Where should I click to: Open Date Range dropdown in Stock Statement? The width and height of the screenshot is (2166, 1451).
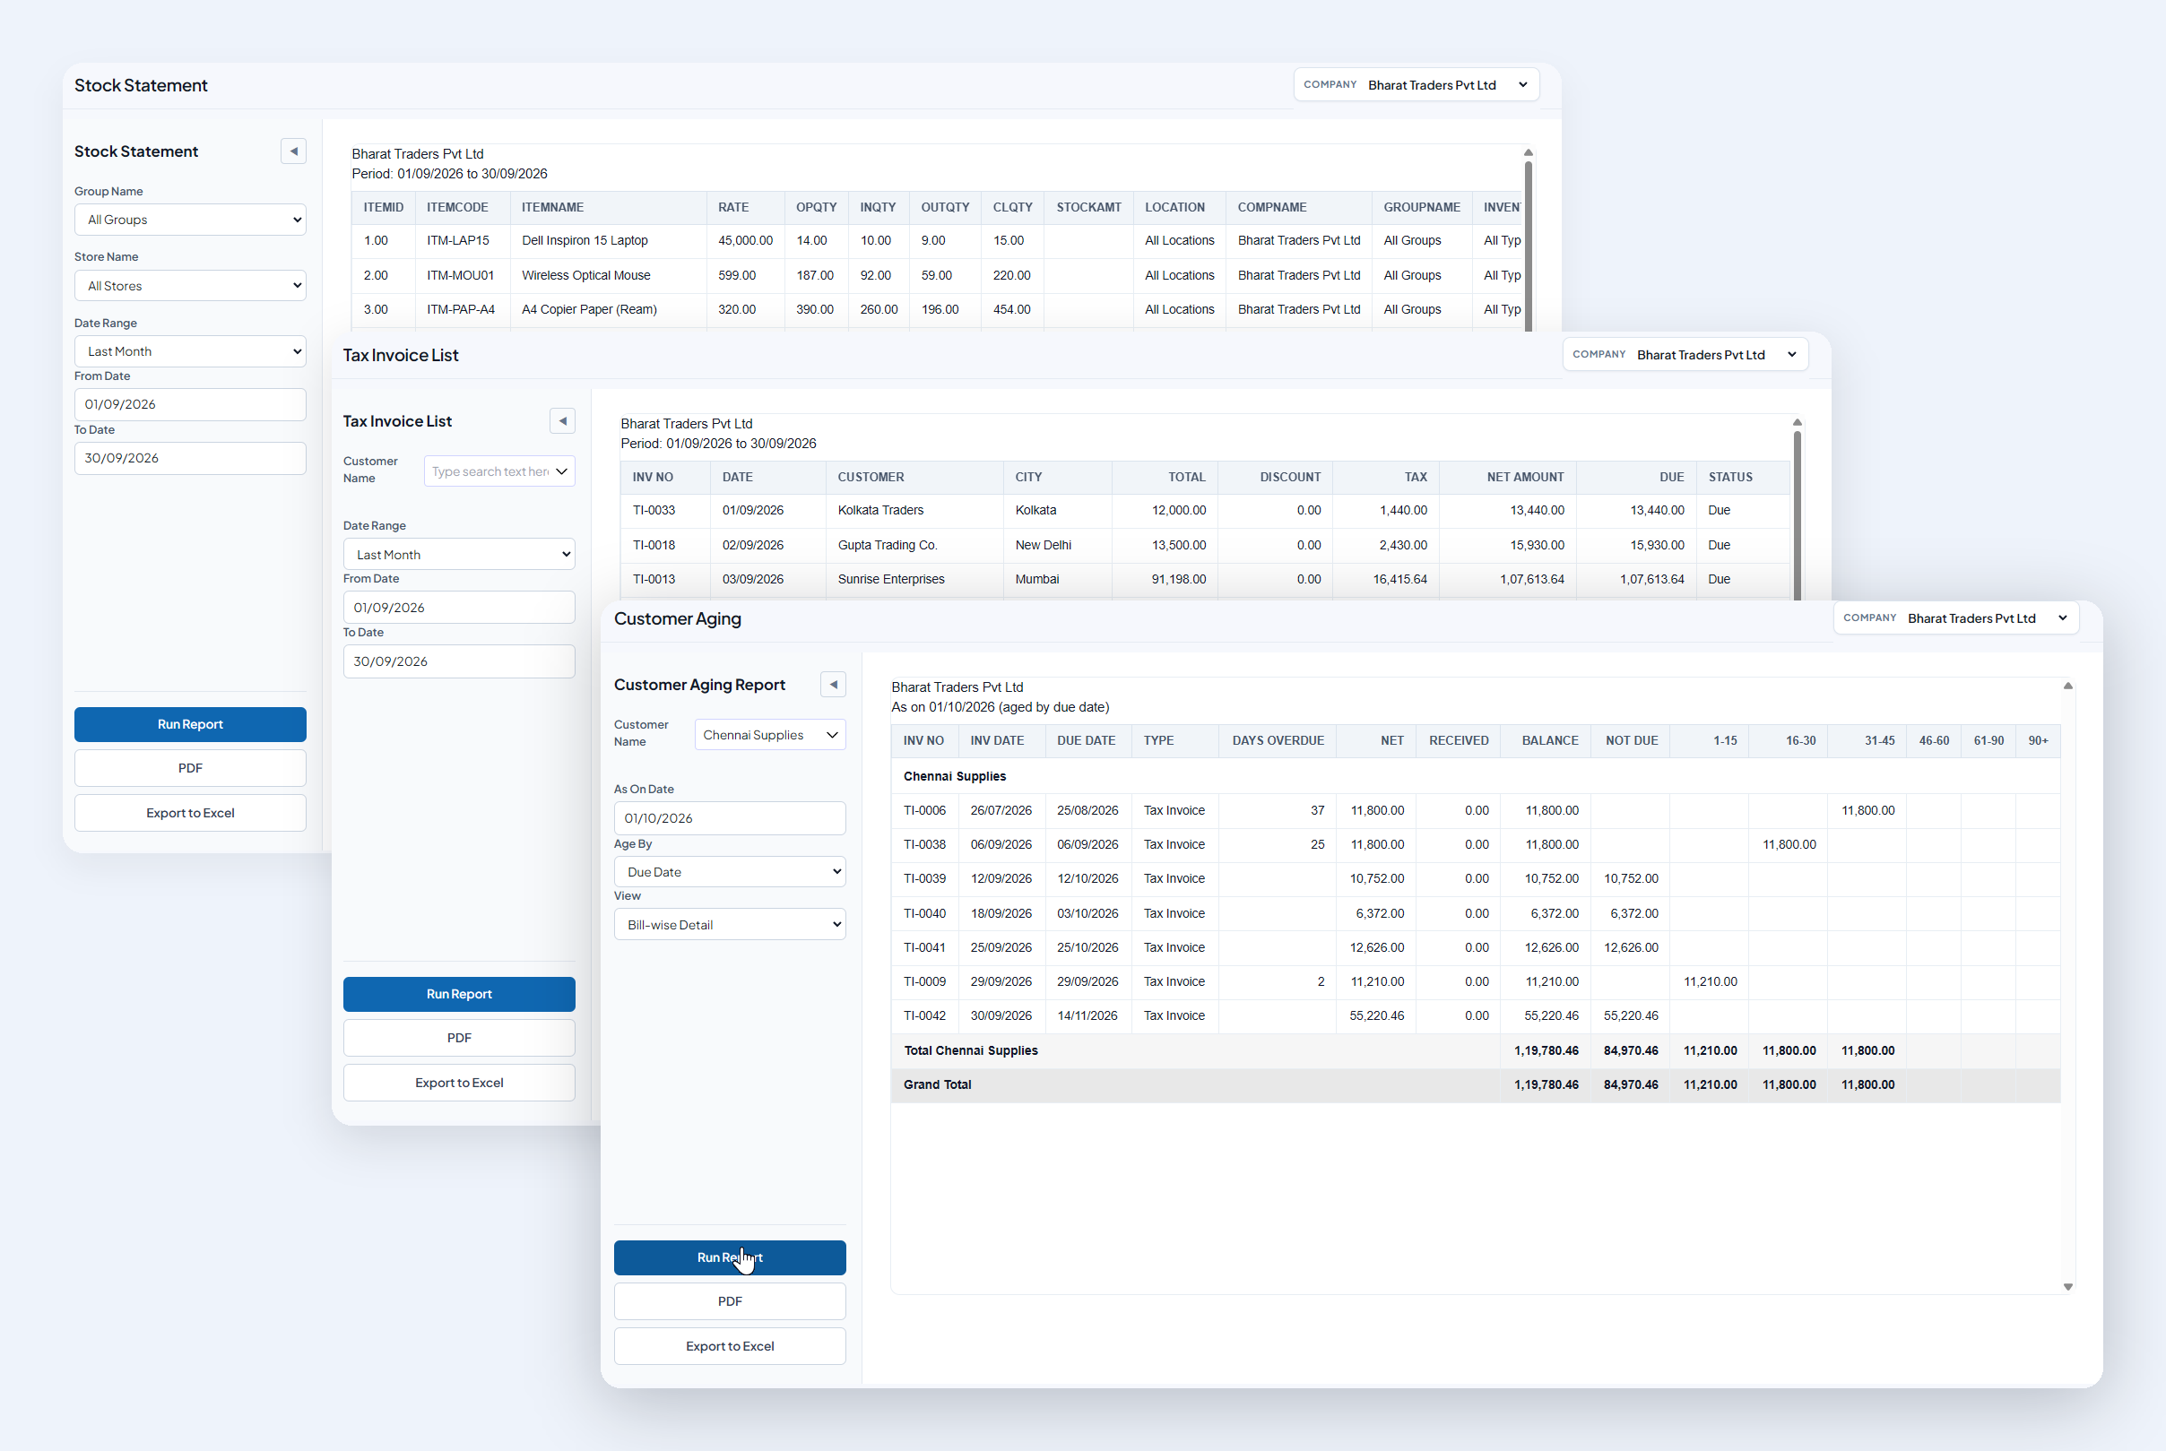click(x=190, y=351)
